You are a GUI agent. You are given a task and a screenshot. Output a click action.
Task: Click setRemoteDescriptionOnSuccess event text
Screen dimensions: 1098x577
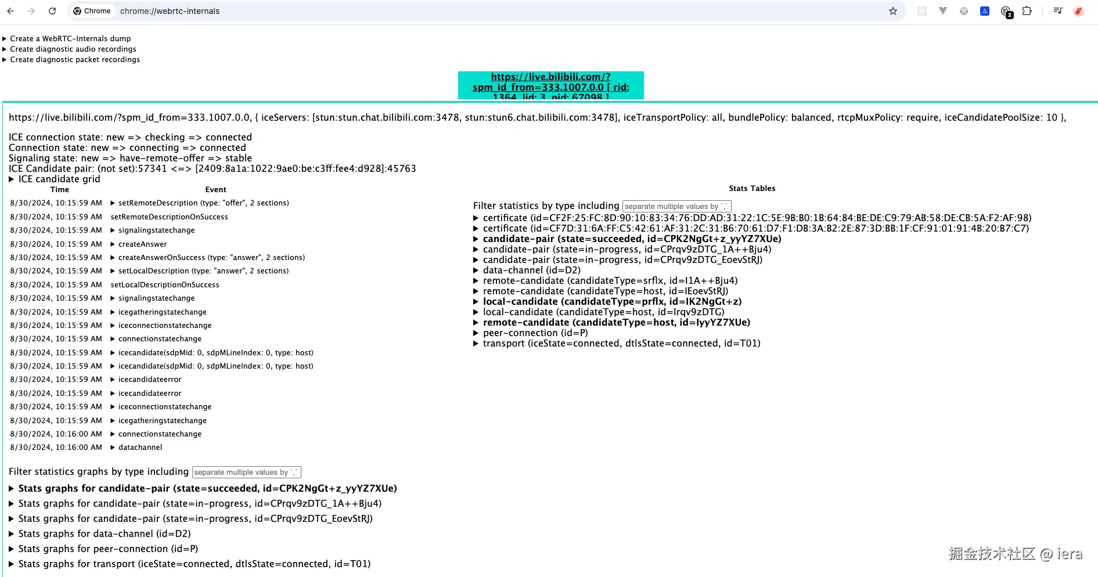[x=170, y=217]
